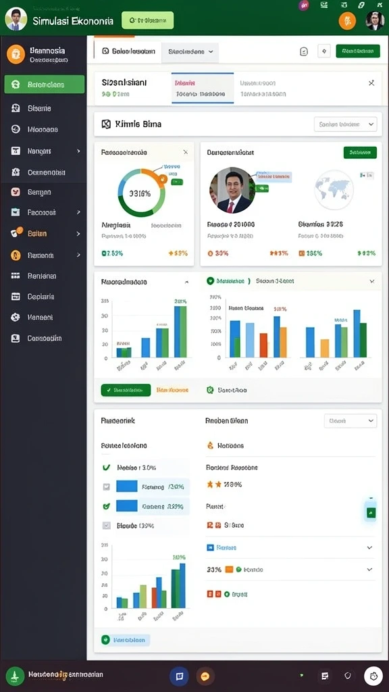Click the orange circular icon in the header
The image size is (389, 692).
coord(346,21)
